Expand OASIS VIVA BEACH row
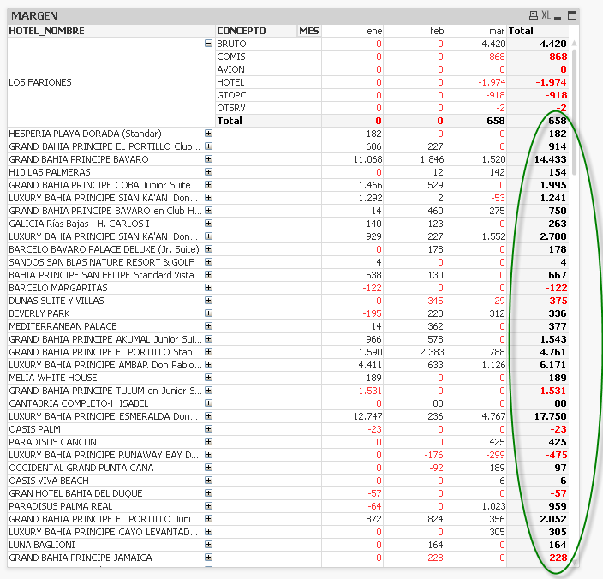This screenshot has height=579, width=603. (x=208, y=481)
